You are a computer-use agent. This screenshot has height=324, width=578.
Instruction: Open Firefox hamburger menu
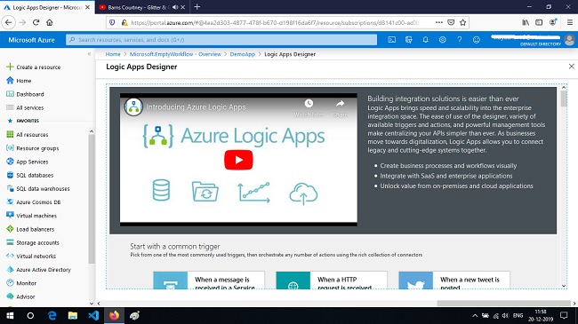point(569,22)
